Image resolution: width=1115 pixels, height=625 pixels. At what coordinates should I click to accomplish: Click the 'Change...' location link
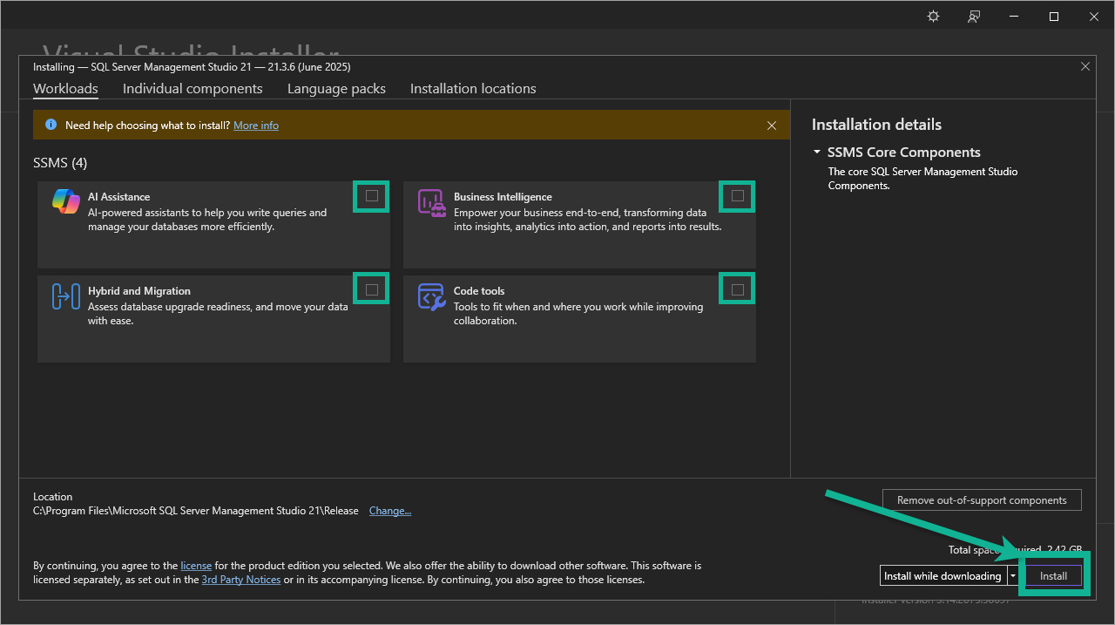point(390,511)
